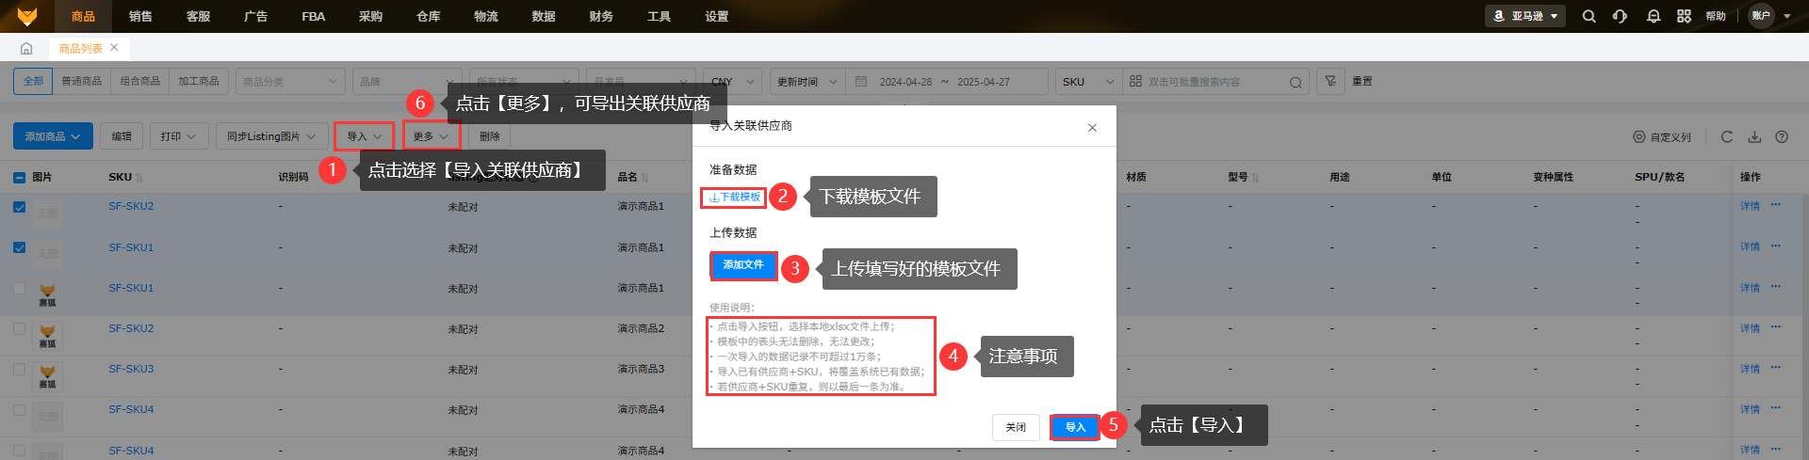This screenshot has height=460, width=1809.
Task: Open more actions for SF-SKU3 row
Action: click(x=1775, y=368)
